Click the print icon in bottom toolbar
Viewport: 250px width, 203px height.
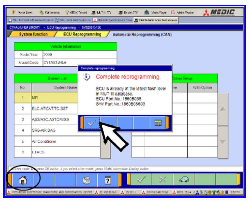pos(87,181)
